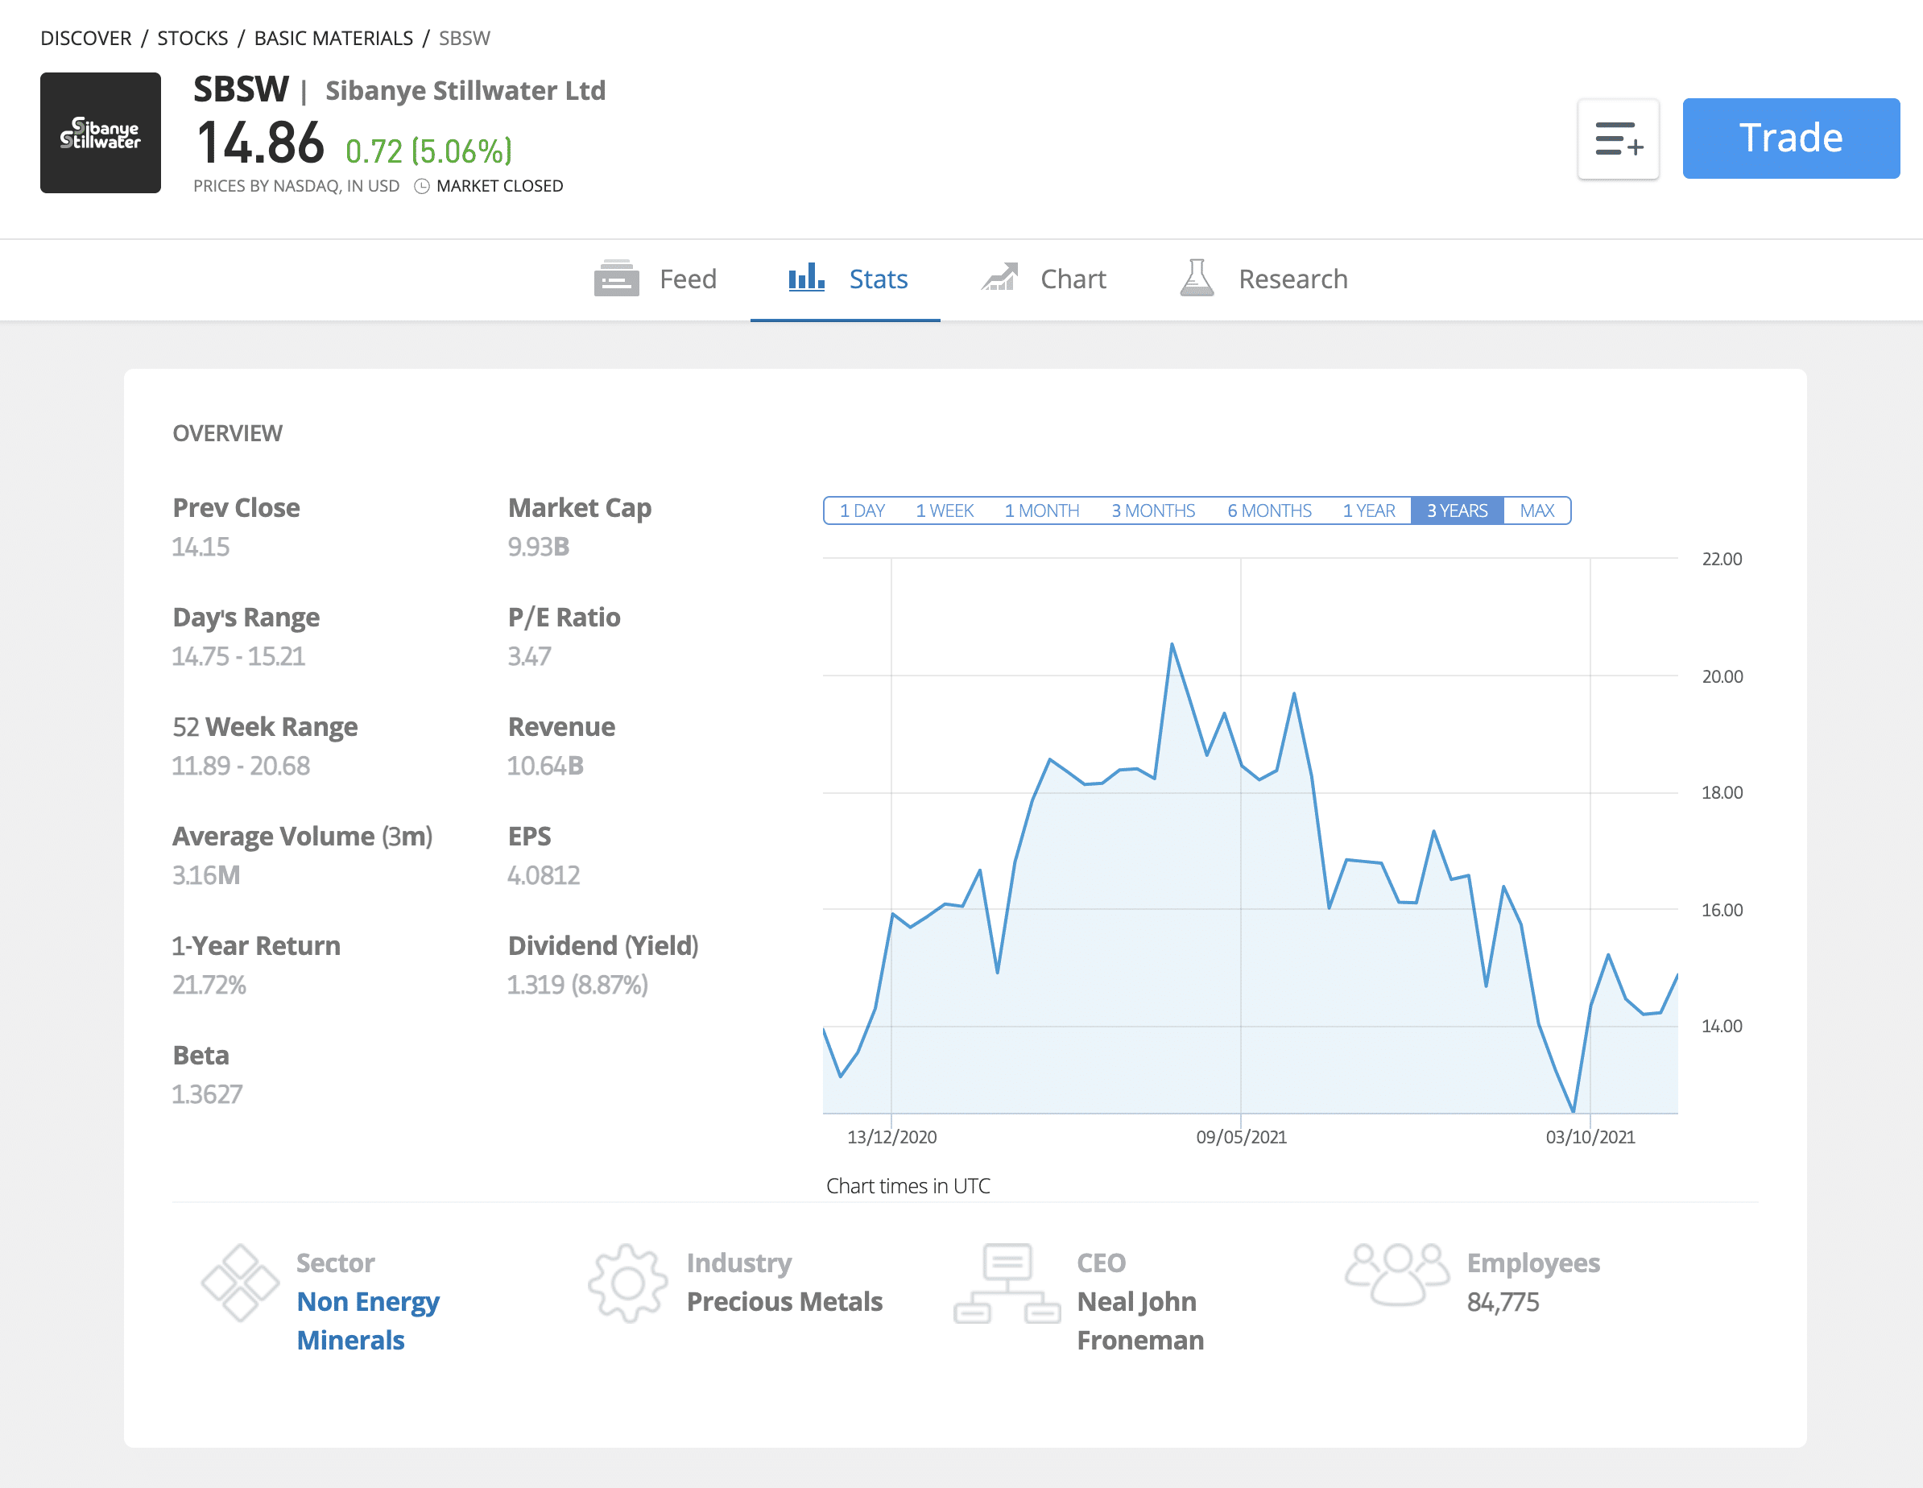Click the Chart times in UTC note
The image size is (1923, 1488).
(x=908, y=1186)
